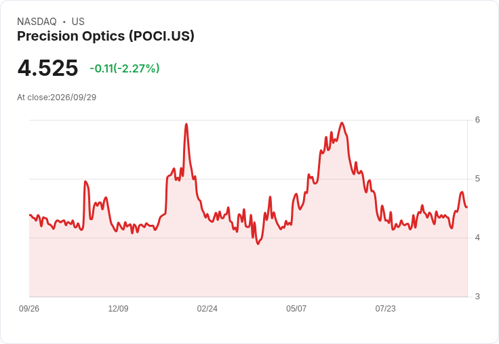Click the y-axis value 3

point(477,297)
